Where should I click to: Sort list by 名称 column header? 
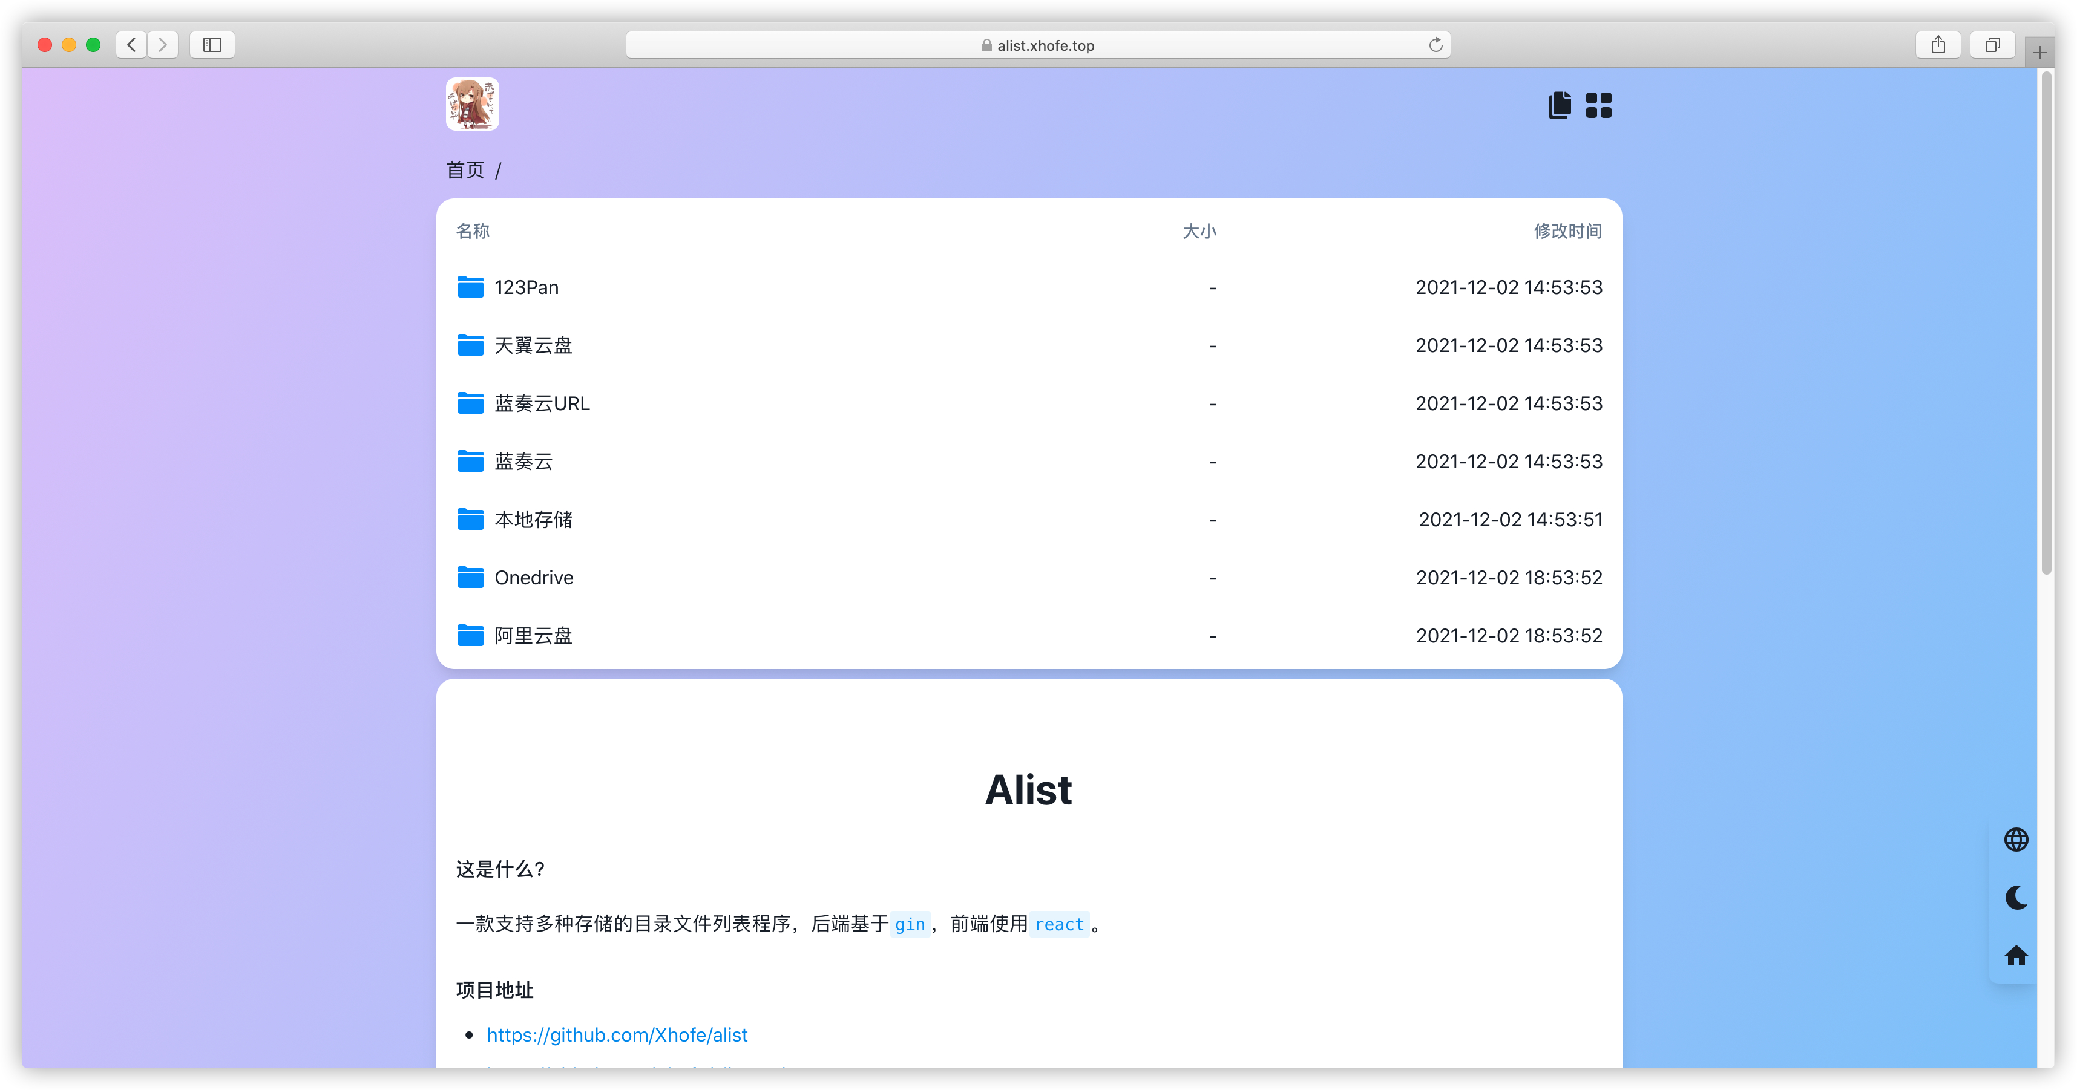click(x=473, y=231)
